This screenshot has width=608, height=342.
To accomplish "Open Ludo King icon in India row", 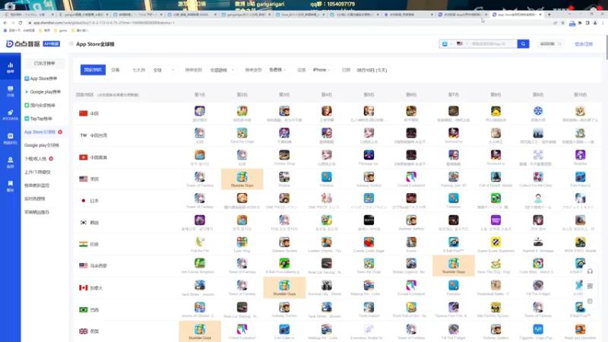I will tap(242, 242).
